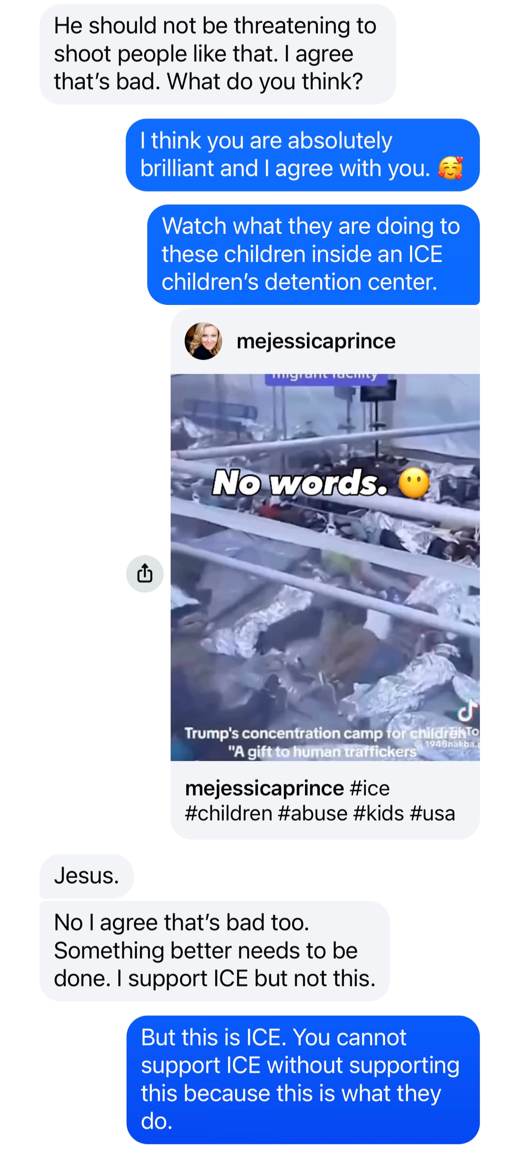The image size is (517, 1153).
Task: Select the 'Watch what they are doing' message
Action: coord(313,255)
